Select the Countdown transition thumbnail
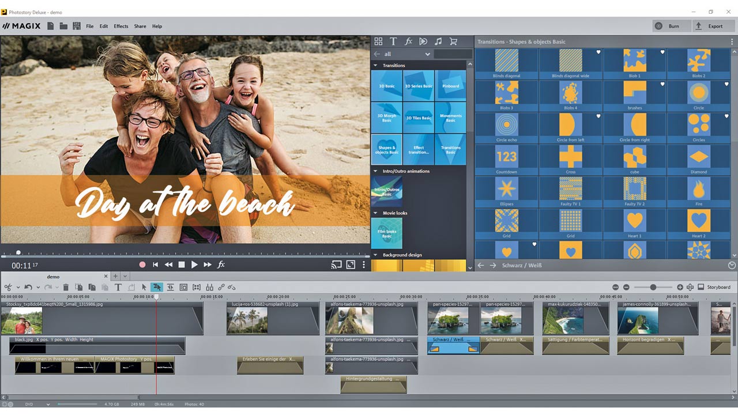738x415 pixels. click(506, 157)
